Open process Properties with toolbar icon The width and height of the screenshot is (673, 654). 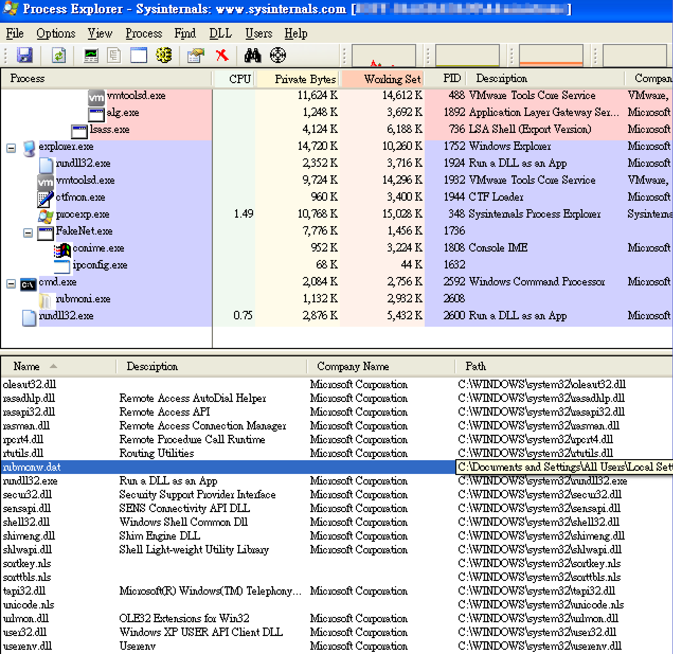pyautogui.click(x=195, y=55)
